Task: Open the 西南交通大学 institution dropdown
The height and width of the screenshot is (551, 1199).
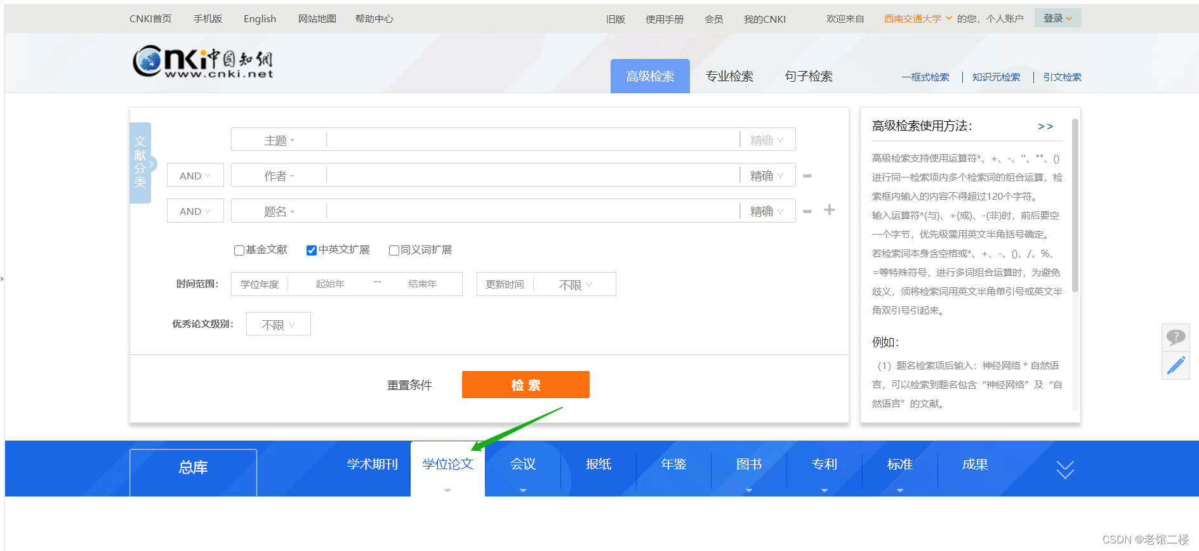Action: point(918,18)
